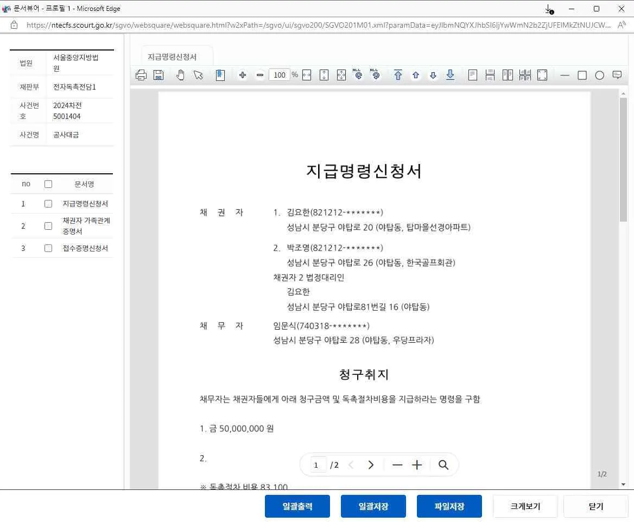
Task: Zoom out using floating bar minus
Action: point(397,465)
